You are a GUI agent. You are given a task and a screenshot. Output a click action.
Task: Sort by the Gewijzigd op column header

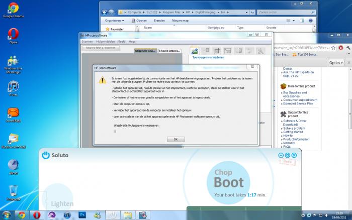[x=216, y=28]
